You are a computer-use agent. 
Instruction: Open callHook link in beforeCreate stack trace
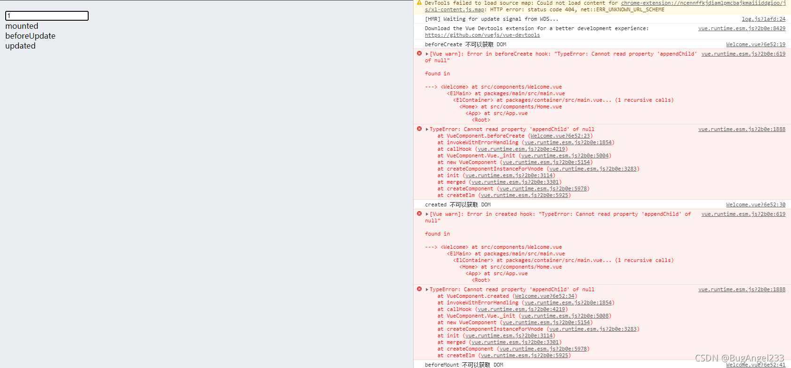(x=521, y=149)
